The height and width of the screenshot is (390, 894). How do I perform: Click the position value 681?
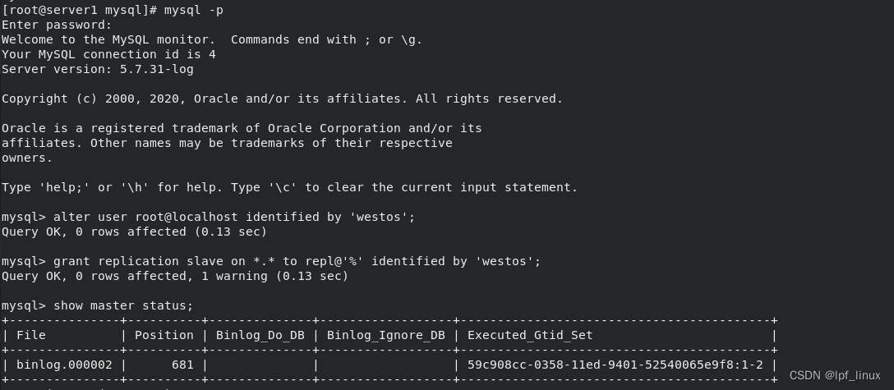(182, 365)
